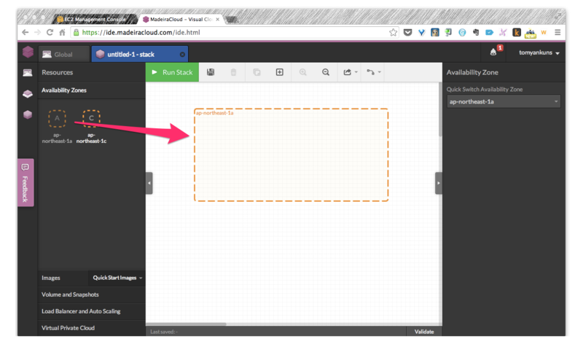This screenshot has width=583, height=363.
Task: Expand the Availability Zones section
Action: 92,90
